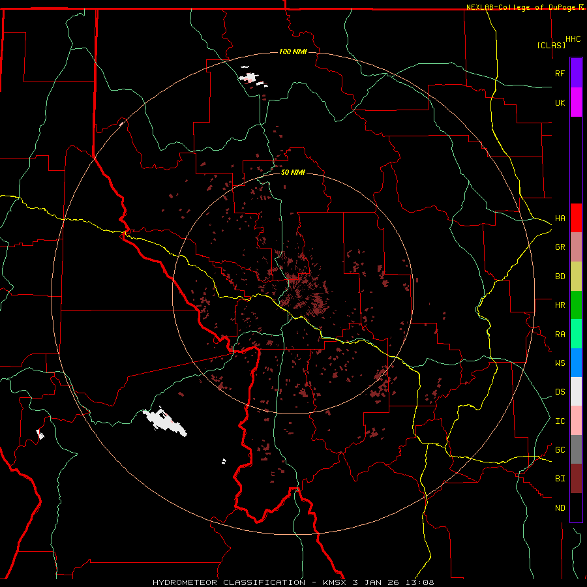Click the BD legend label
This screenshot has height=587, width=587.
560,277
